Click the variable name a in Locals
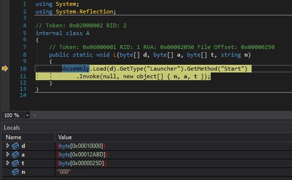292x180 pixels. [x=23, y=155]
